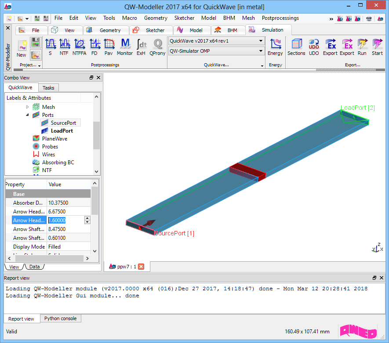Increment the Arrow Head value spinner
The width and height of the screenshot is (389, 343).
coord(87,218)
